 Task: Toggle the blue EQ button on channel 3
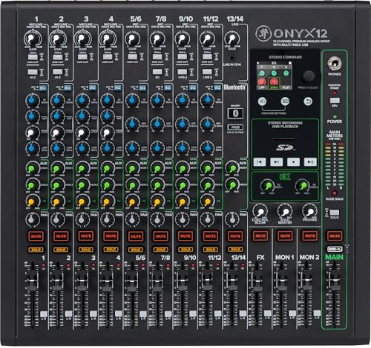pos(93,87)
